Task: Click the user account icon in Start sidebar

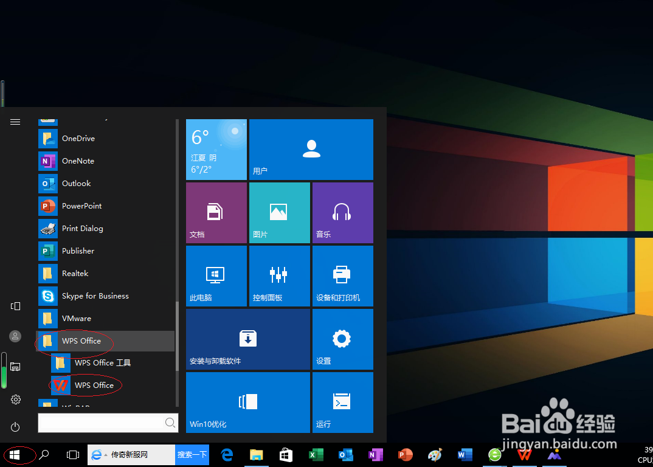Action: coord(15,336)
